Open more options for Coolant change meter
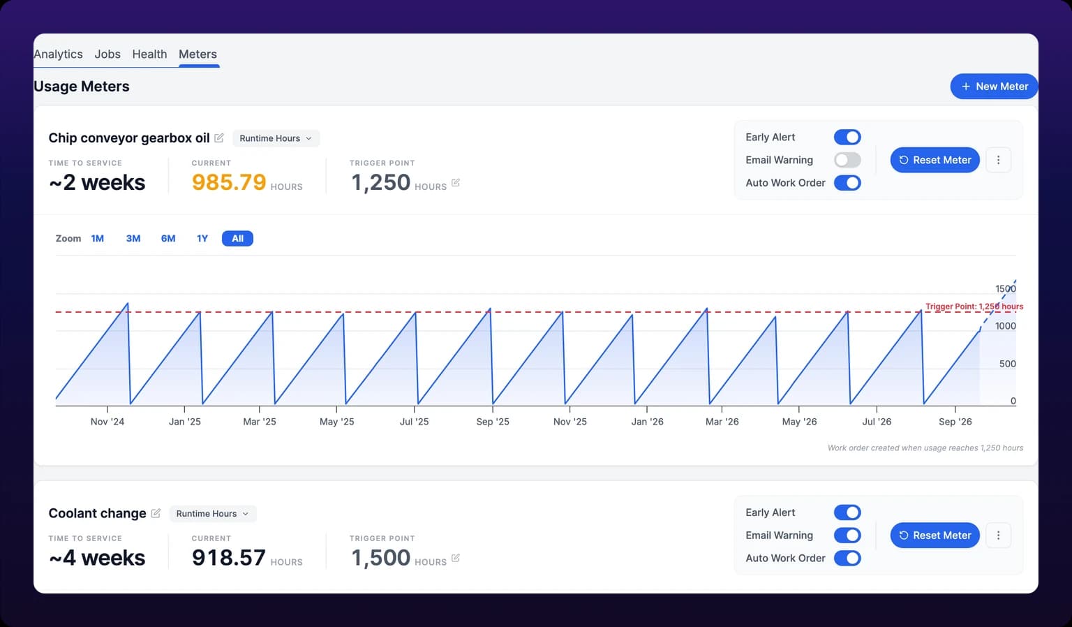 tap(998, 536)
